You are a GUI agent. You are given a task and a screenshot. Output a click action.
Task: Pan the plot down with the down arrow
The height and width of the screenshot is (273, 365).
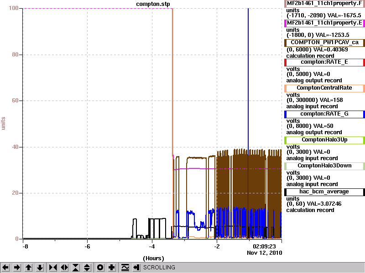pos(40,268)
